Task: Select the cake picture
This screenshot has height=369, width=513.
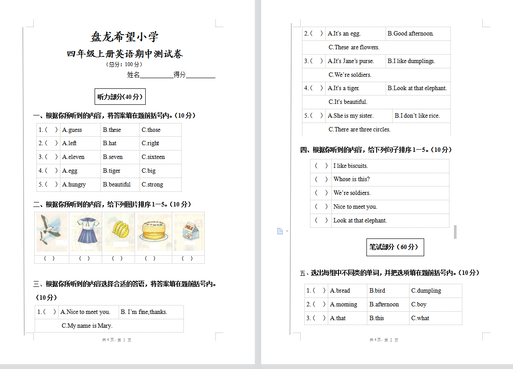Action: (x=154, y=232)
